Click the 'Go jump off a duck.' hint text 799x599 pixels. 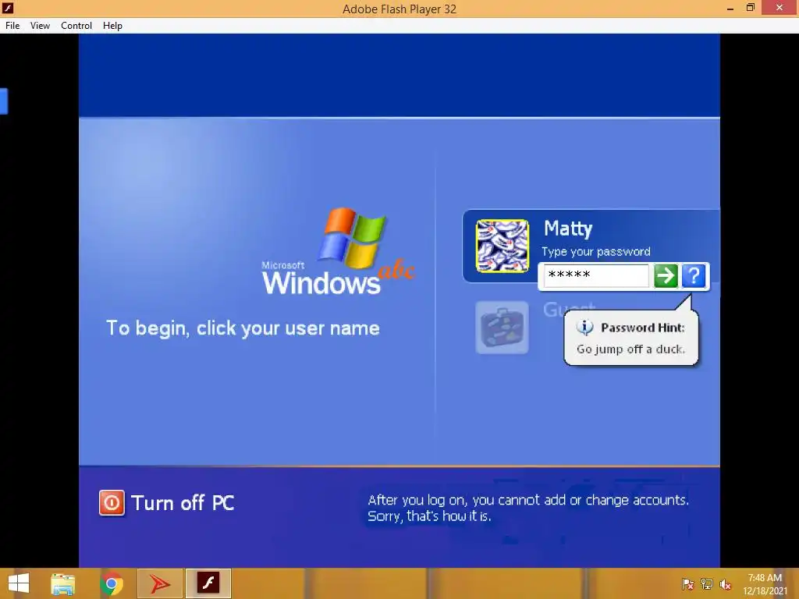[x=630, y=349]
